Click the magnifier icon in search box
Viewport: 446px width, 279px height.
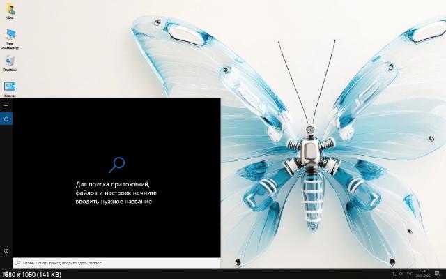point(17,263)
